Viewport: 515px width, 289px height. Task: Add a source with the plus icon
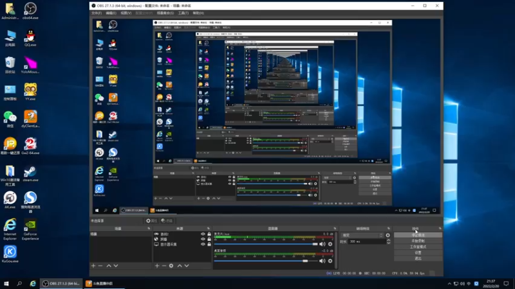157,266
